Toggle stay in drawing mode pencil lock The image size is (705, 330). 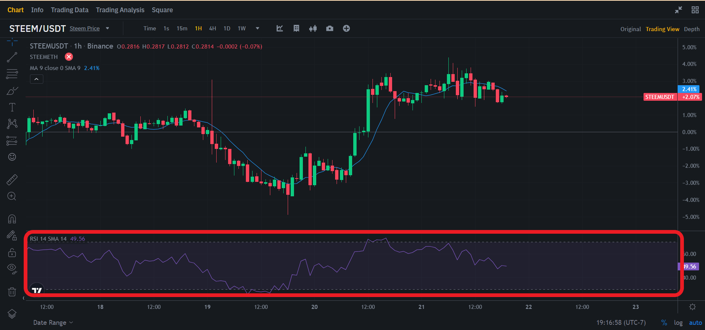coord(12,236)
